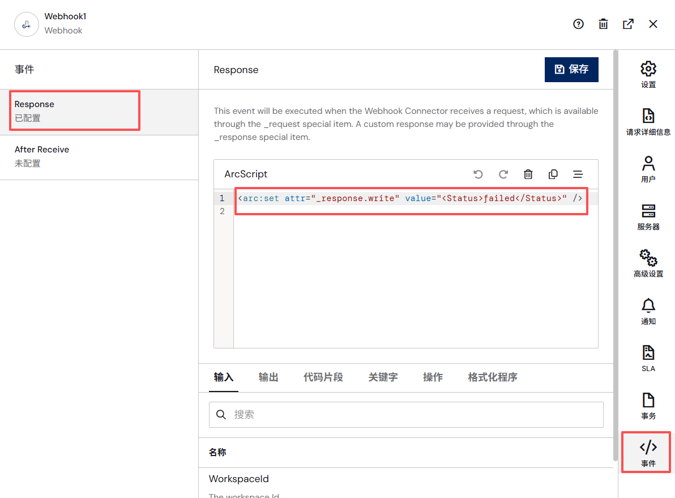Open 高级设置 advanced settings panel

click(648, 264)
